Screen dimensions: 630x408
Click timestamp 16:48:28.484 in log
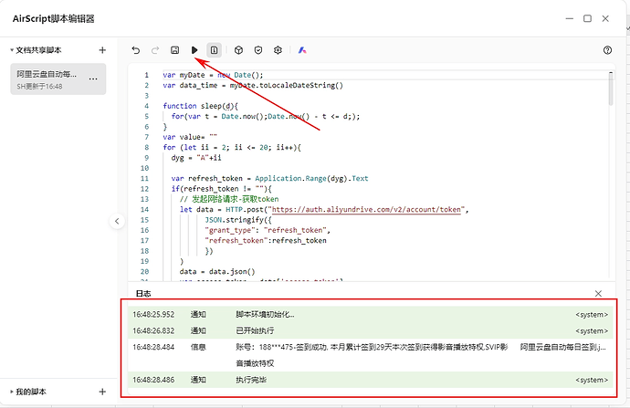(x=154, y=347)
